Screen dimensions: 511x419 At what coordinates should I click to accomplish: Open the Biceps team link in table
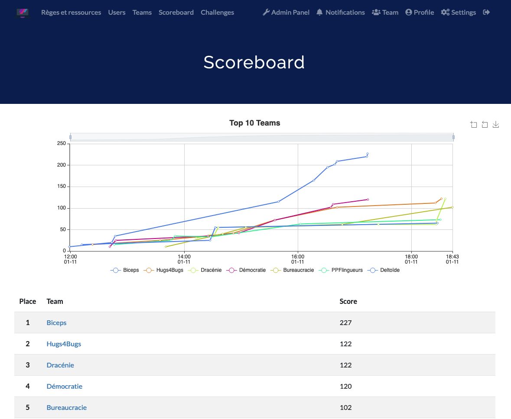(x=56, y=322)
